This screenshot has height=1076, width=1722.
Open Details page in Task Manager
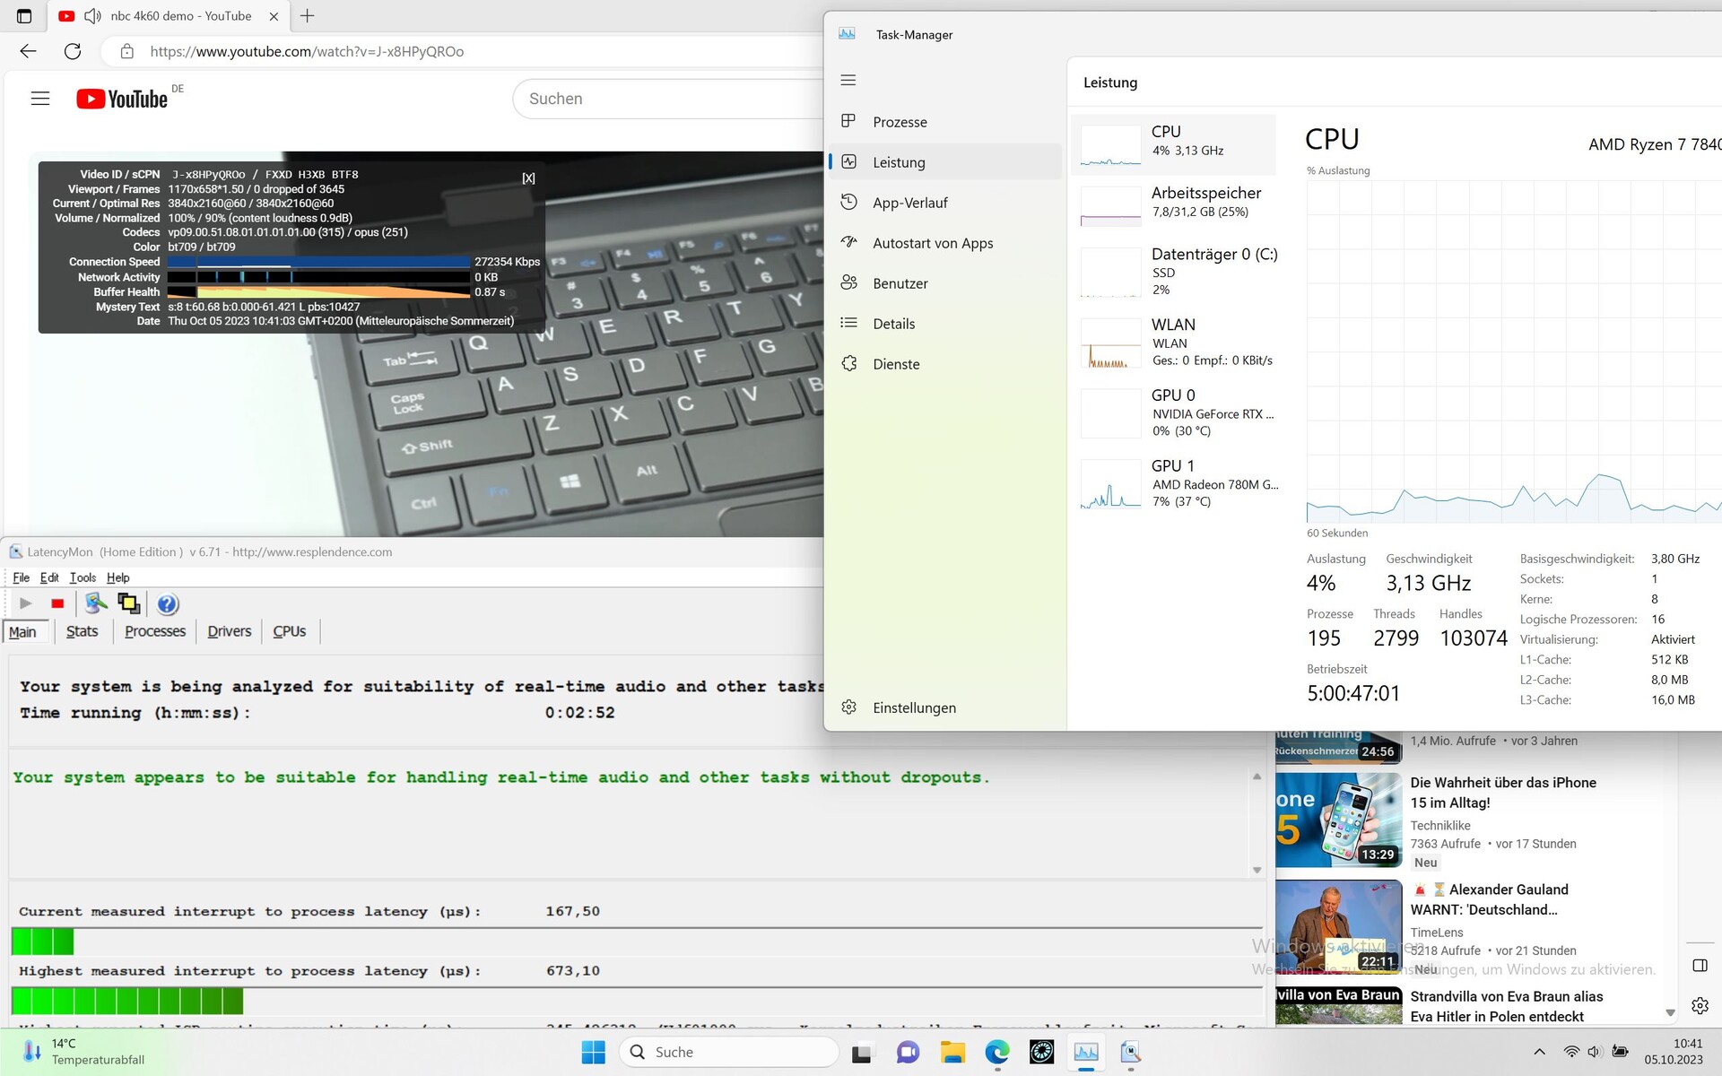tap(945, 324)
